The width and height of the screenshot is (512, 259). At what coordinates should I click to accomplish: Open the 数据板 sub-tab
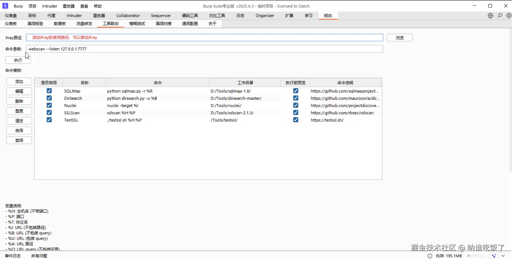[60, 24]
